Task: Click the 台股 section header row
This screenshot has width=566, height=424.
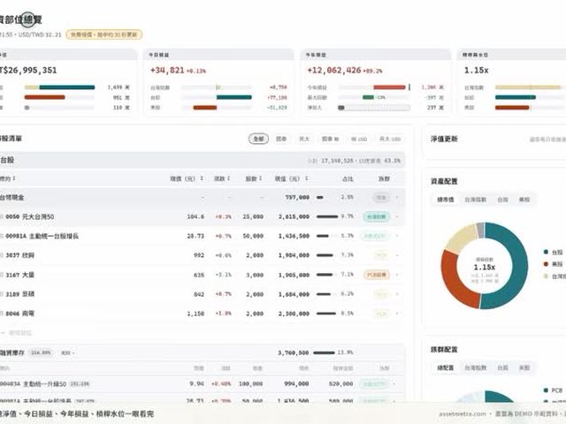Action: click(x=202, y=160)
